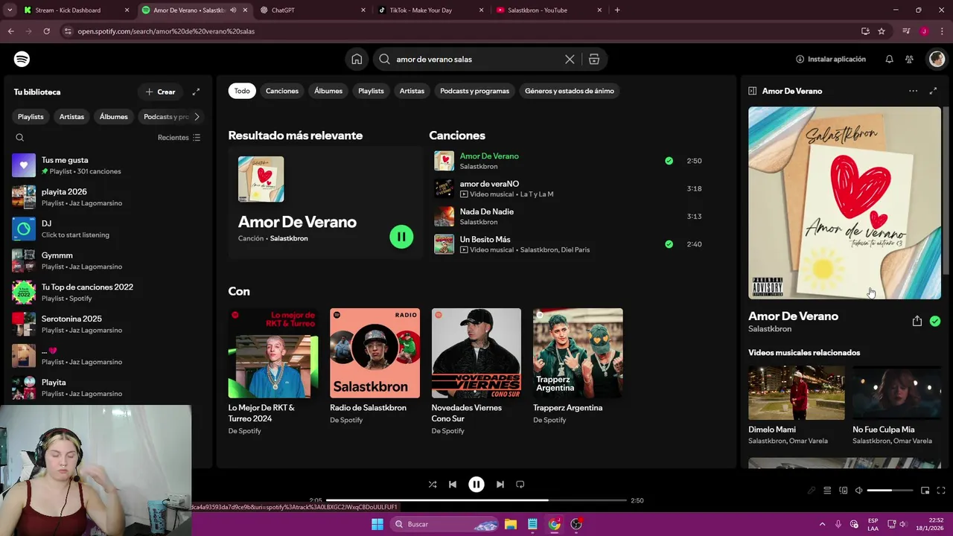Viewport: 953px width, 536px height.
Task: Open Connect to a device
Action: click(x=844, y=491)
